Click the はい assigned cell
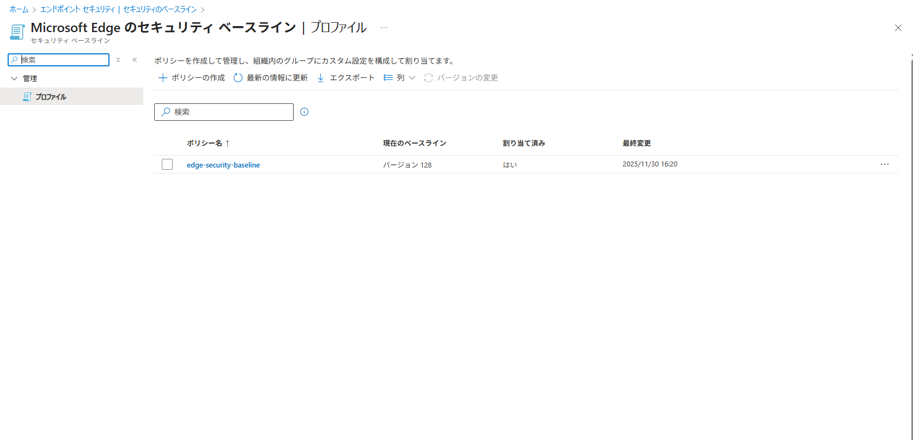Viewport: 913px width, 440px height. click(510, 165)
